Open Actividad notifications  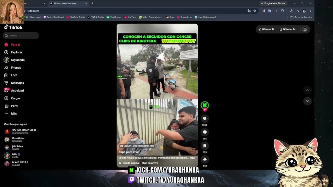(14, 91)
